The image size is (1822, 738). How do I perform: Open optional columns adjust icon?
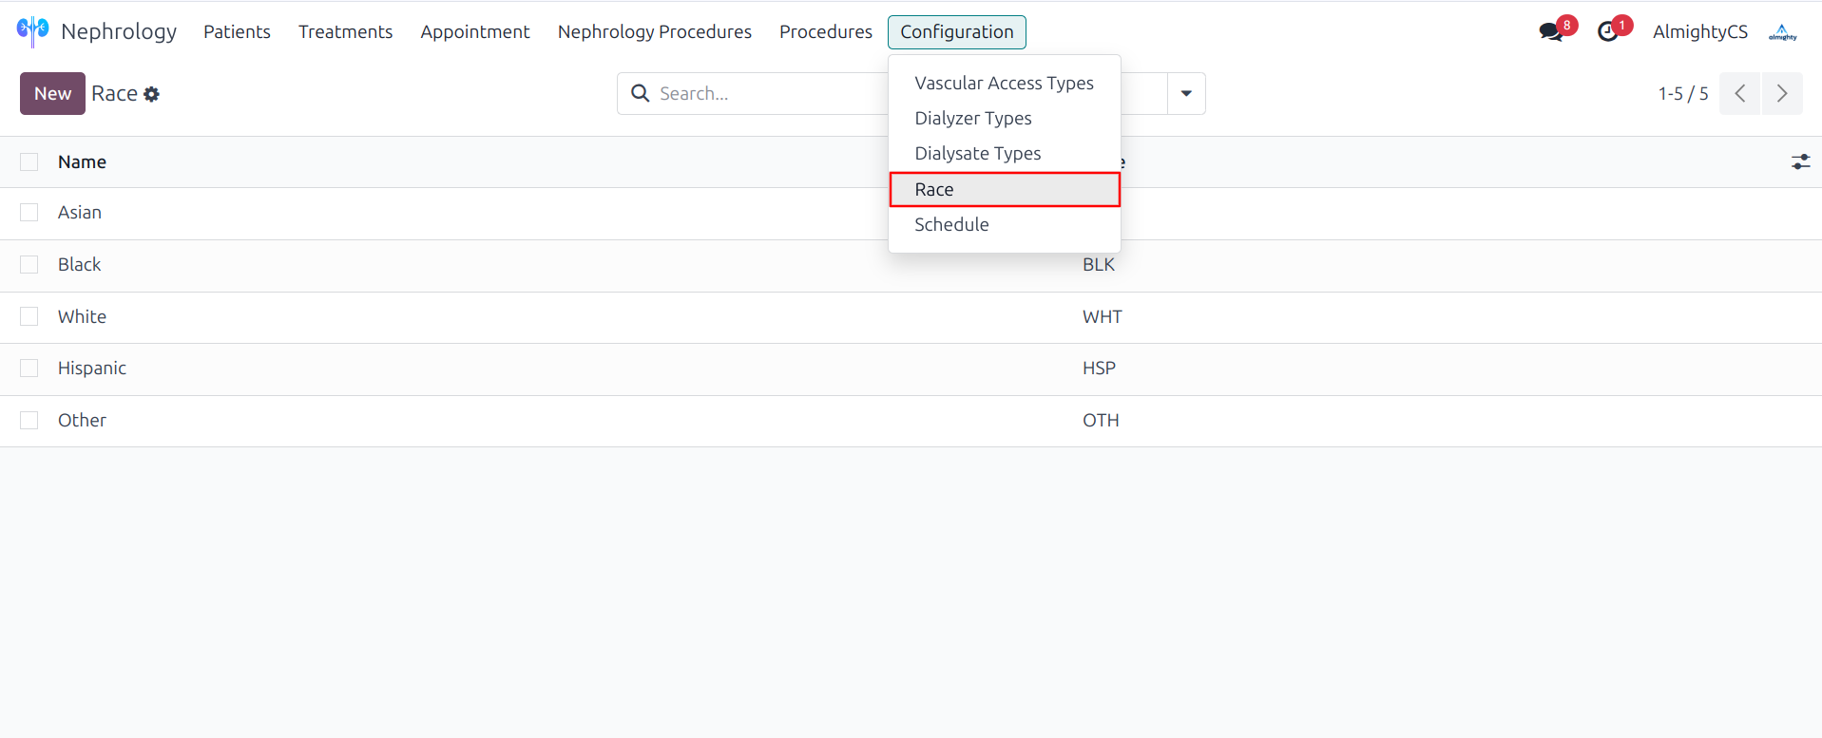click(x=1800, y=162)
